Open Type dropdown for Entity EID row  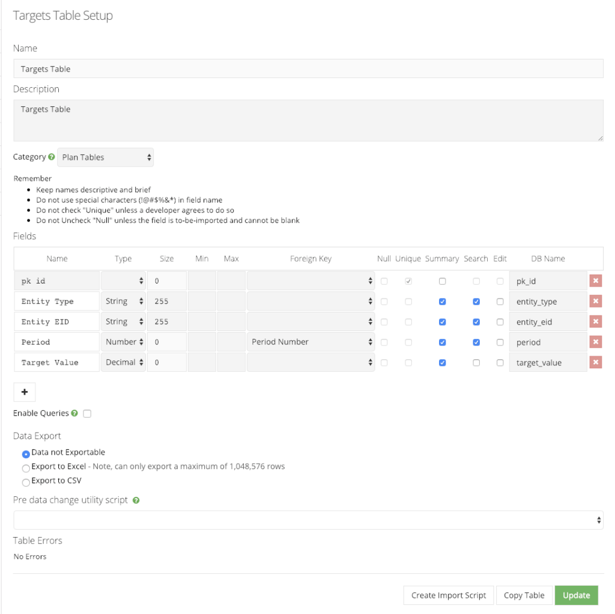[x=123, y=321]
